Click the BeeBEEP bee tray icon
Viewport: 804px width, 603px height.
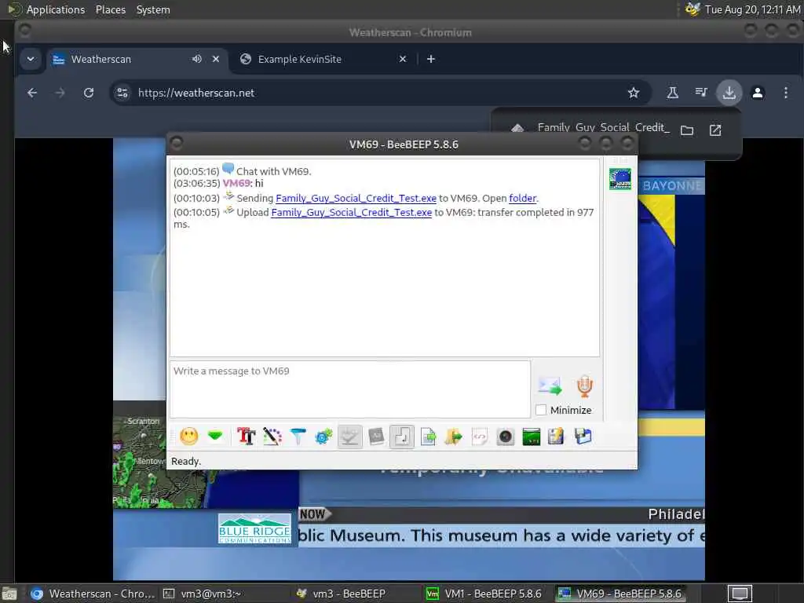point(693,9)
